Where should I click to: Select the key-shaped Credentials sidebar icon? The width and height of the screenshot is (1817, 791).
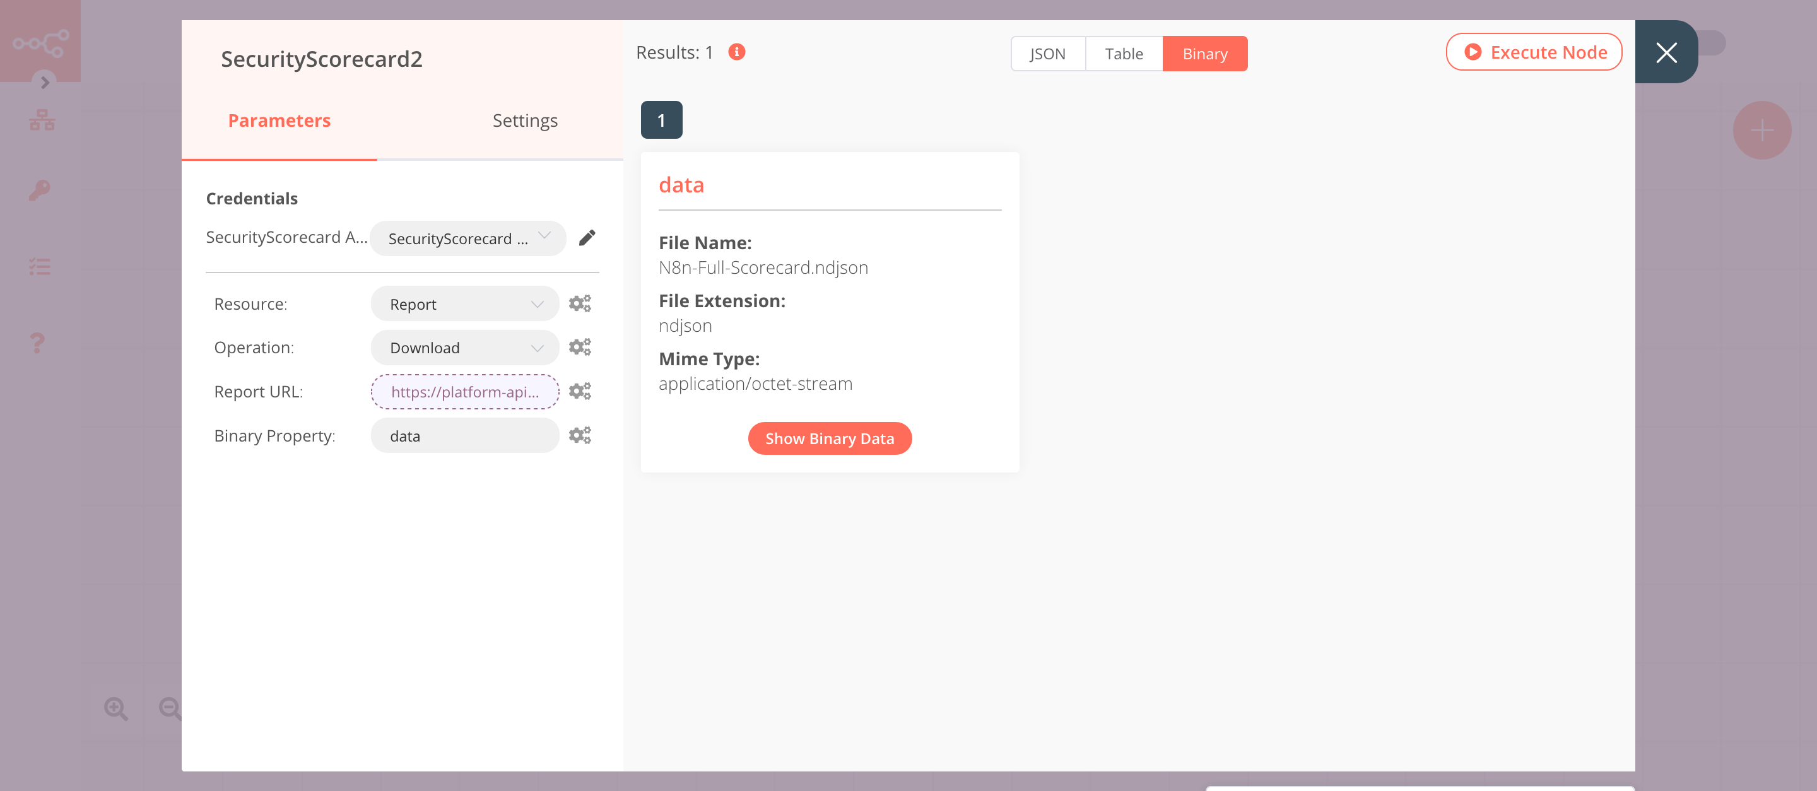(x=40, y=190)
